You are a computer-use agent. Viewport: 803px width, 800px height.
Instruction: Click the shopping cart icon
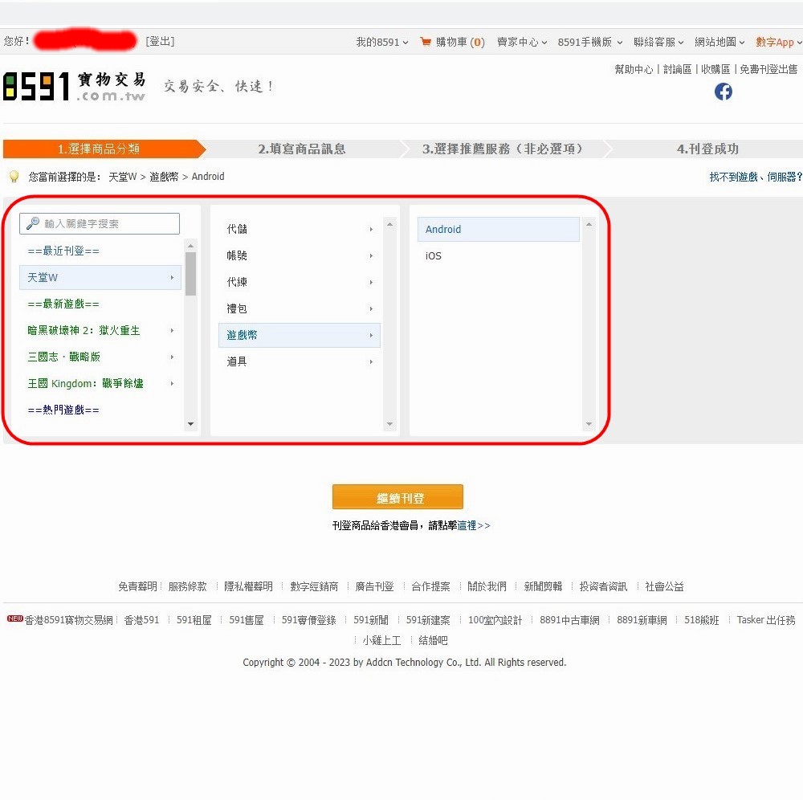(426, 42)
